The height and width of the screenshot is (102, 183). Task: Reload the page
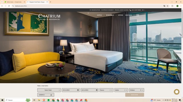coord(9,6)
